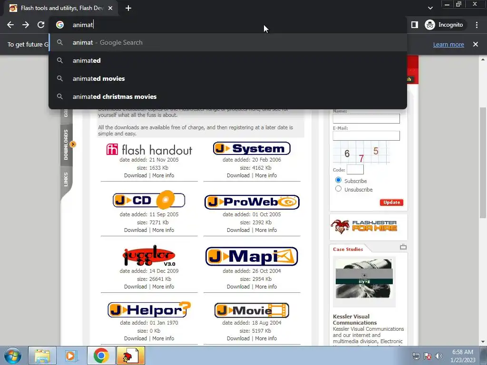View More info for Jugglor
487x365 pixels.
tap(163, 287)
